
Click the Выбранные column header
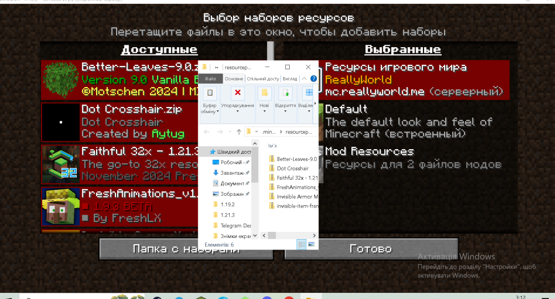pyautogui.click(x=403, y=49)
